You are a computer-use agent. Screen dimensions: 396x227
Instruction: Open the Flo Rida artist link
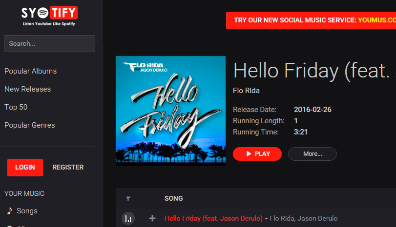click(247, 91)
